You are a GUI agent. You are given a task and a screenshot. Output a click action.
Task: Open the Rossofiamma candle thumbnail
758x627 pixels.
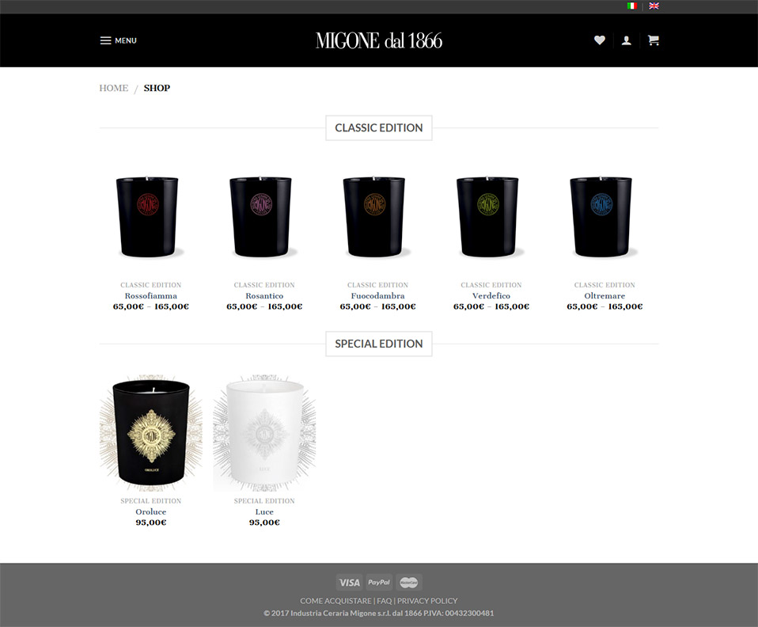tap(147, 216)
